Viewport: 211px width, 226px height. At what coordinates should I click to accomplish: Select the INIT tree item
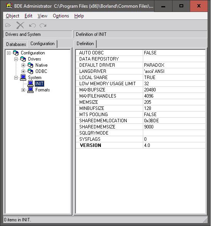39,84
